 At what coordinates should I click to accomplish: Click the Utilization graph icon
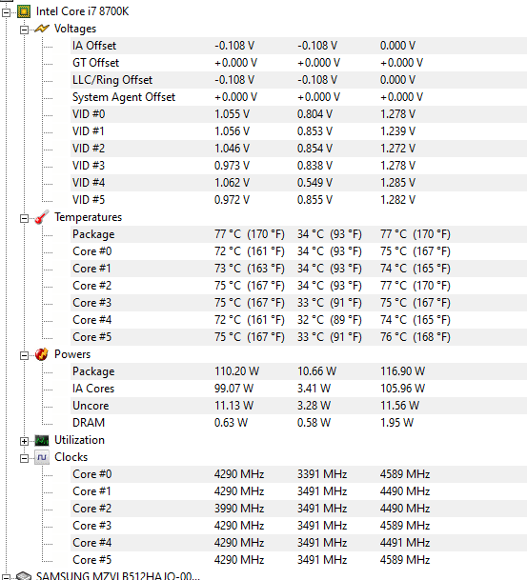pyautogui.click(x=41, y=440)
